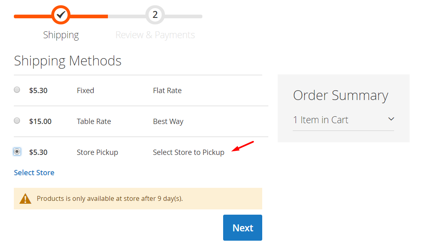Click the "Select Store to Pickup" text
The image size is (443, 248).
pyautogui.click(x=189, y=152)
